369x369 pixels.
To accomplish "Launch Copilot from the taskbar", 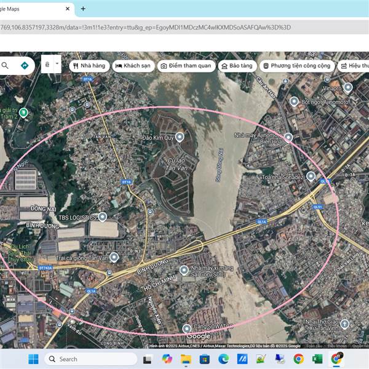I will coord(167,359).
